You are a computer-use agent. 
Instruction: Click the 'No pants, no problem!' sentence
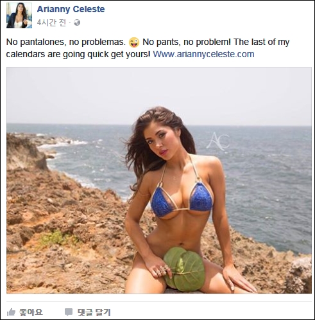tap(187, 42)
